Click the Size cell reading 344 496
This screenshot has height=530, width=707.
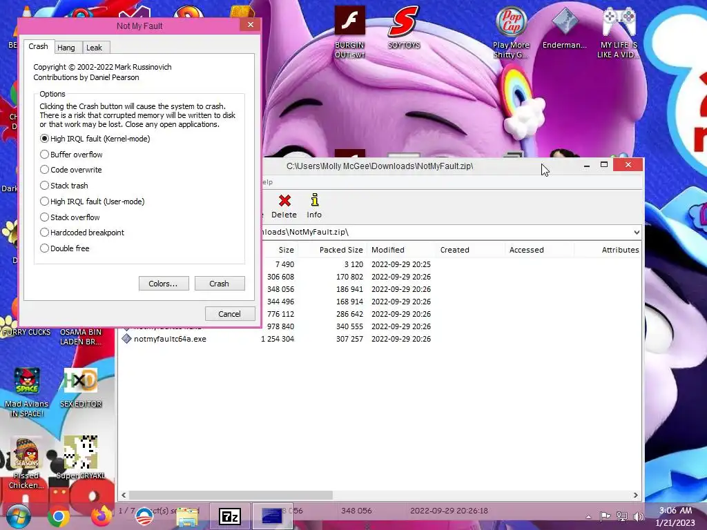click(x=280, y=302)
